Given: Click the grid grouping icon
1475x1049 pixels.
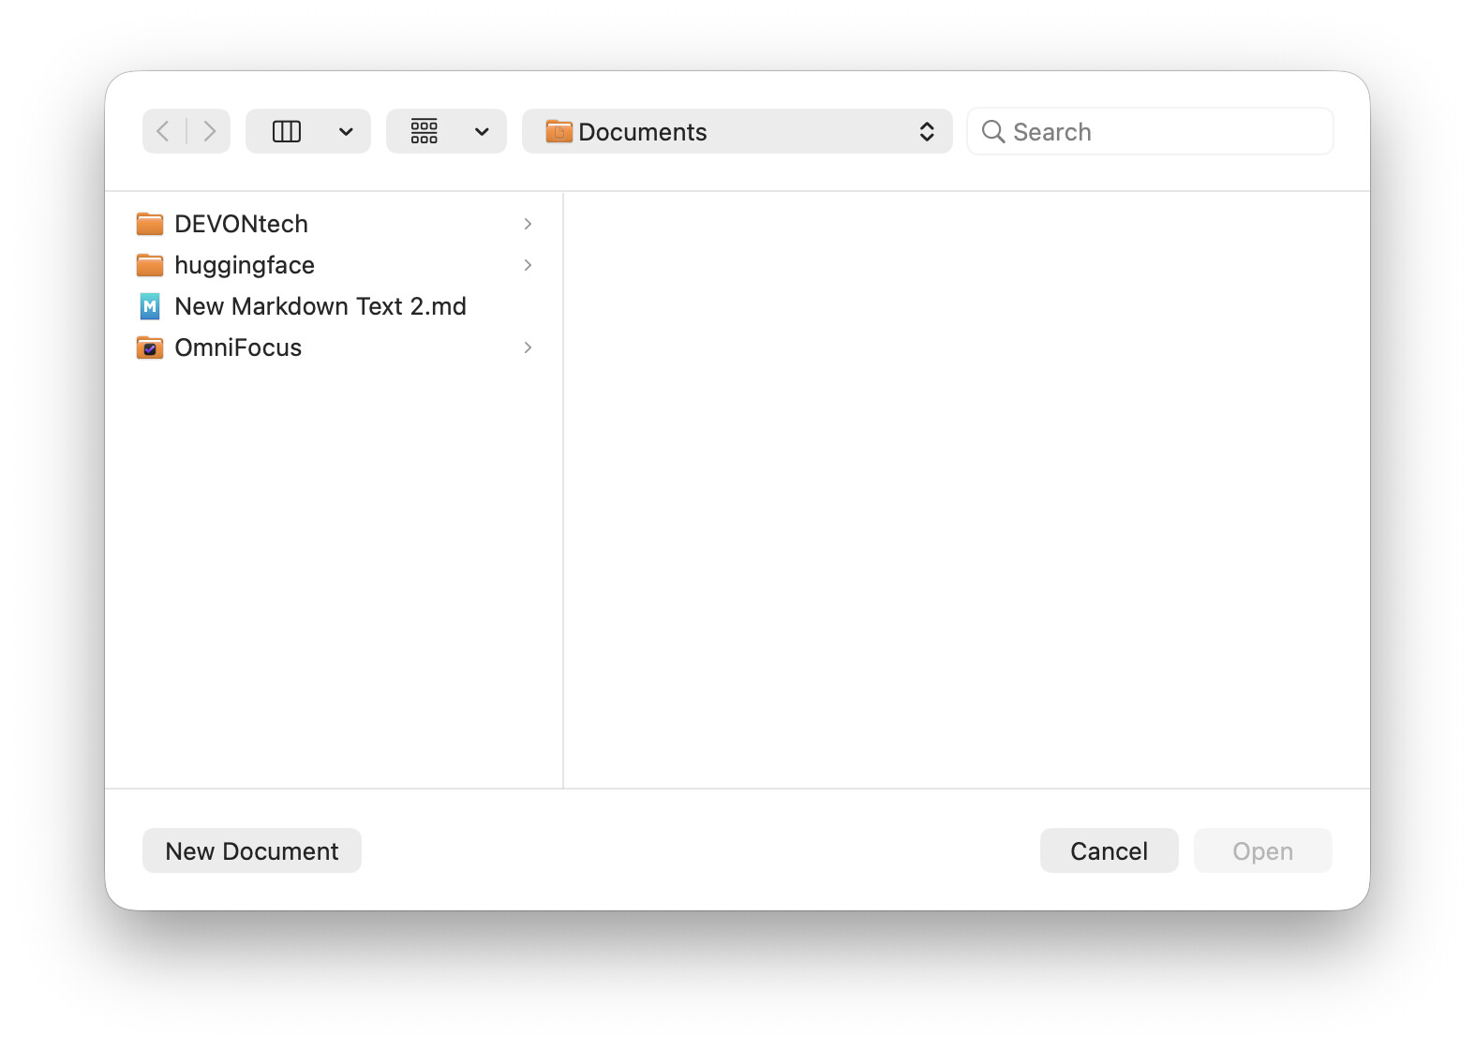Looking at the screenshot, I should (425, 131).
